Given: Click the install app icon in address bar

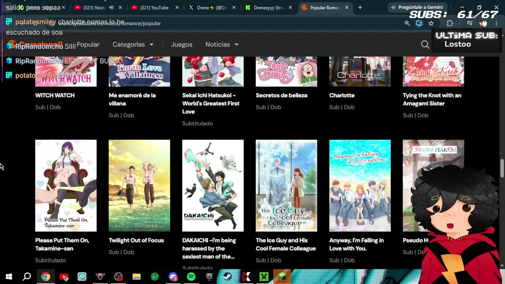Looking at the screenshot, I should coord(419,23).
